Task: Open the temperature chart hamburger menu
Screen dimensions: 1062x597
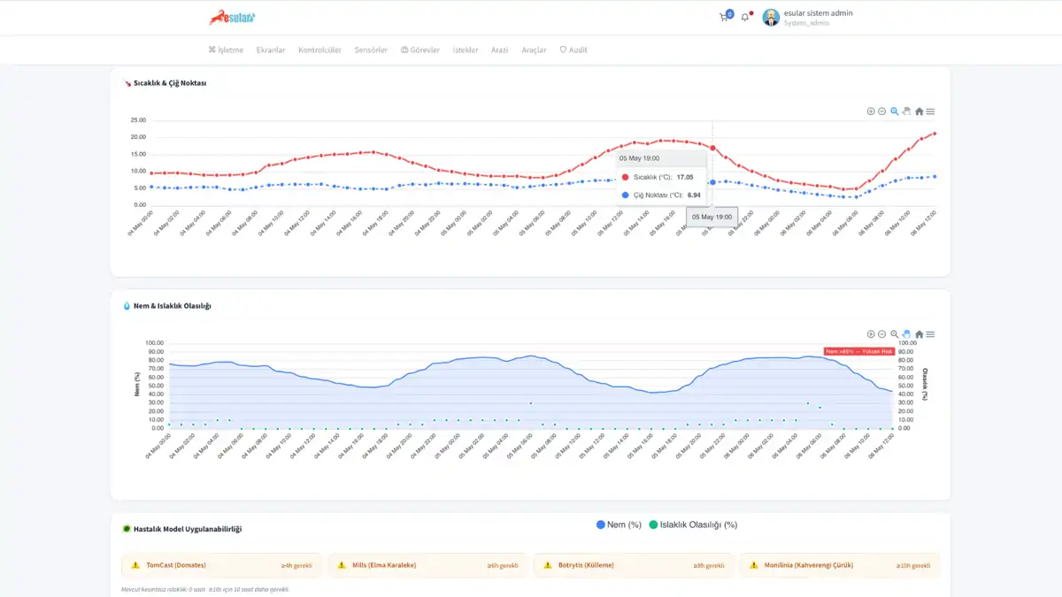Action: click(x=930, y=111)
